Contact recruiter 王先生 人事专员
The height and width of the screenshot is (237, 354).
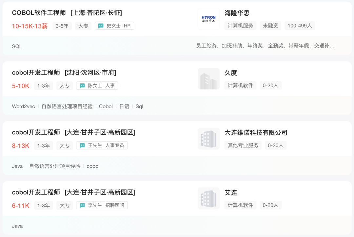102,145
